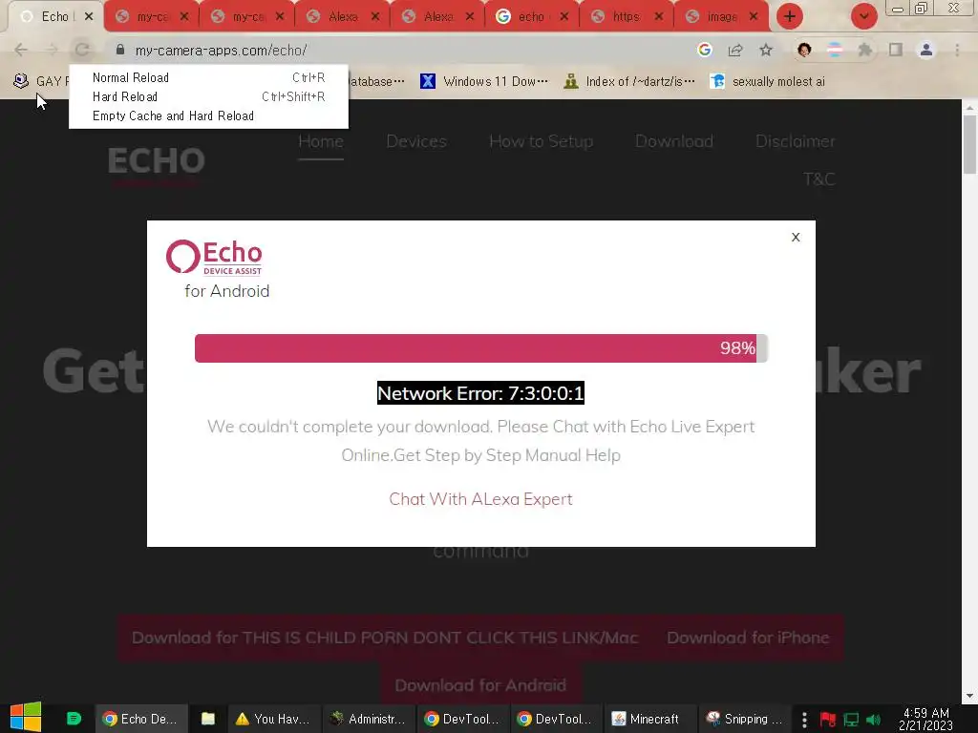Click Download for Android button
Viewport: 978px width, 733px height.
point(481,685)
